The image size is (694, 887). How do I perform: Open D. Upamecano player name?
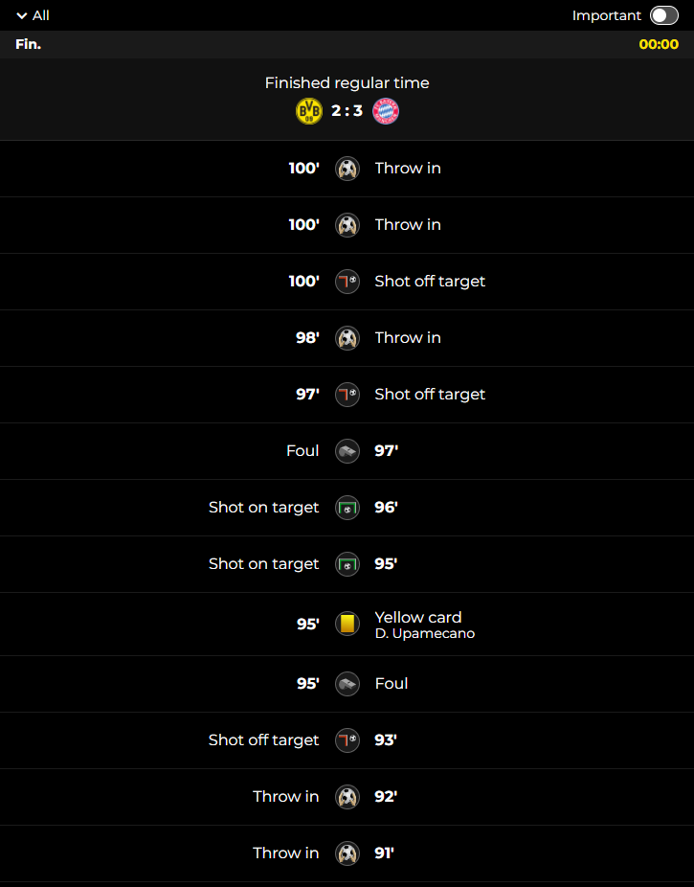coord(425,633)
